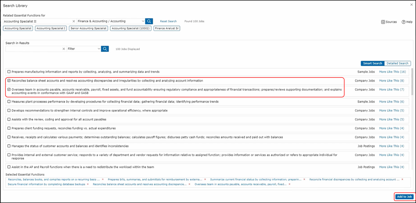Uncheck 'Reconciles balance sheet accounts' checkbox
The width and height of the screenshot is (416, 203).
pyautogui.click(x=9, y=81)
